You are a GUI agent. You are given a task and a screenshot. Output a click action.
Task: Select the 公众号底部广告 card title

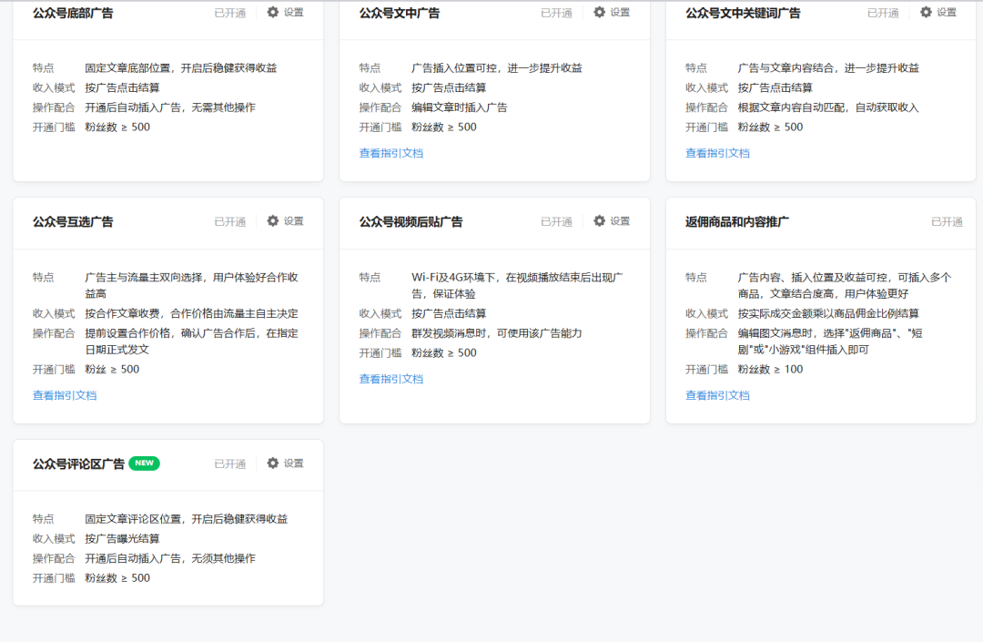(73, 14)
